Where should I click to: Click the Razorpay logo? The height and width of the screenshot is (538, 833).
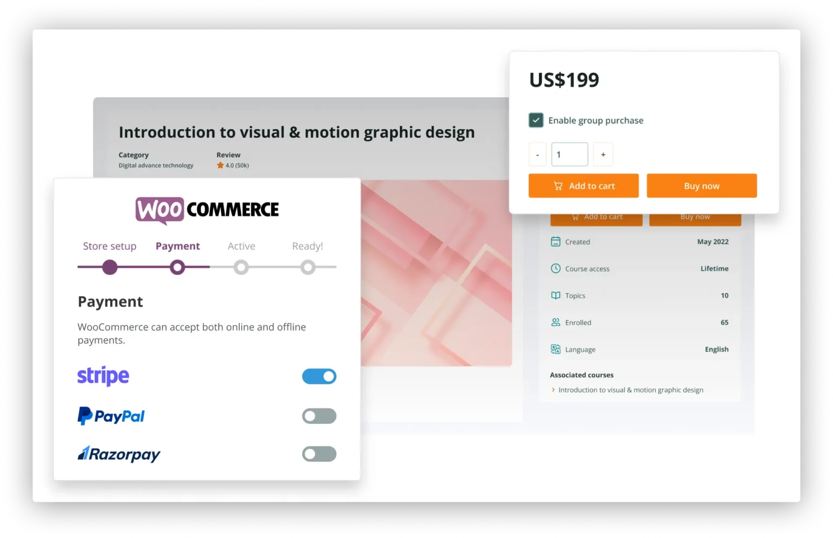119,454
